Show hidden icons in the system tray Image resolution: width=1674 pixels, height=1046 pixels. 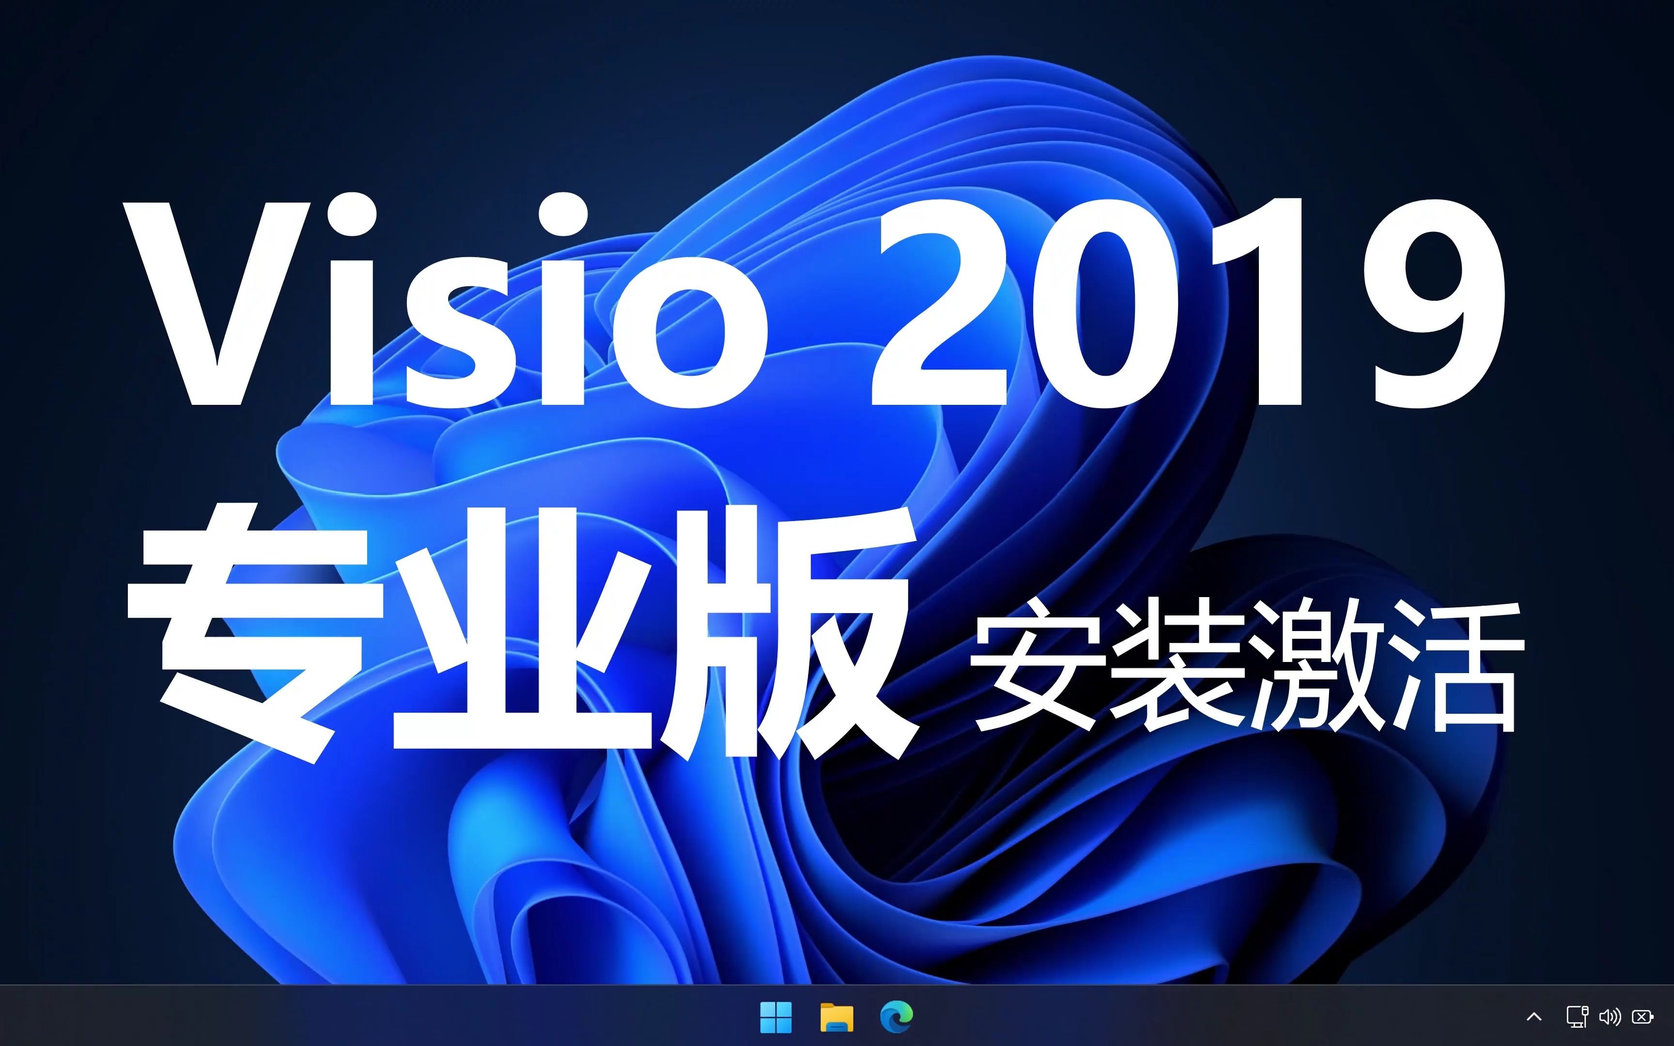click(1534, 1017)
